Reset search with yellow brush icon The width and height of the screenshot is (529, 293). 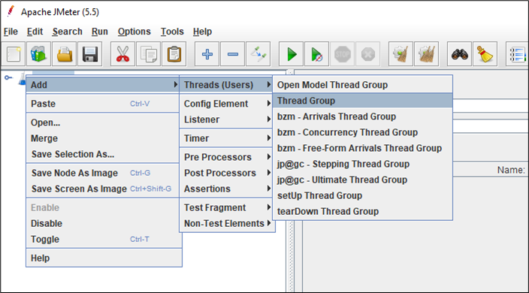485,54
